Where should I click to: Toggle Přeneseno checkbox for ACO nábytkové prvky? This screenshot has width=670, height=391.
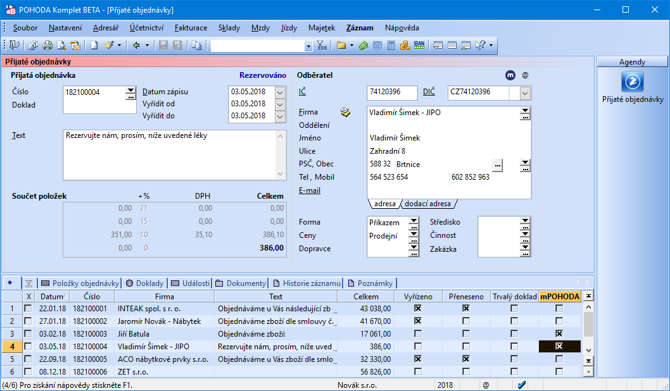click(x=466, y=359)
